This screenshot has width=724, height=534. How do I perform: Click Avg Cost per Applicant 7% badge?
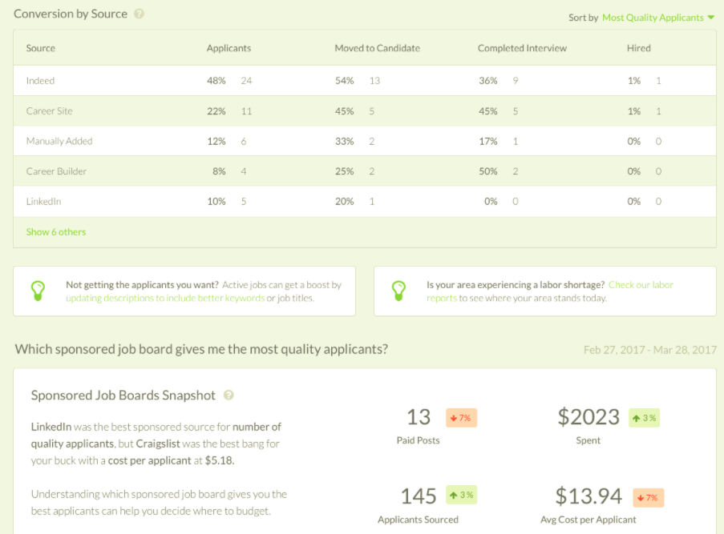tap(648, 498)
